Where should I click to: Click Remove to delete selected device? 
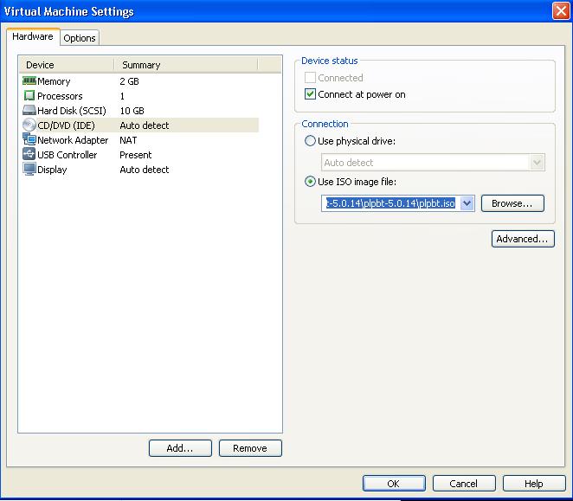pos(250,448)
